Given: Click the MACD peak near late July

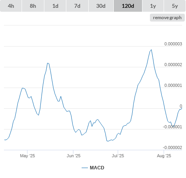Looking at the screenshot, I should click(151, 50).
